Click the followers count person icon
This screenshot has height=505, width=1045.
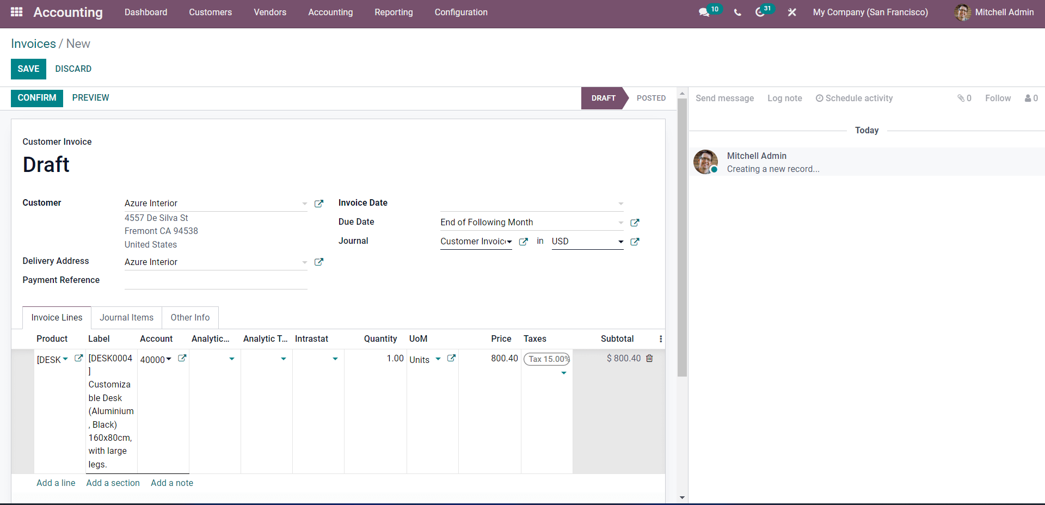click(1028, 98)
